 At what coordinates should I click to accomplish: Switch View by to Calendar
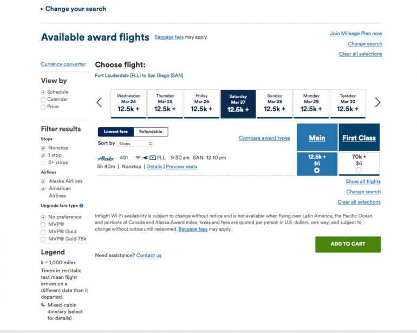click(x=43, y=100)
